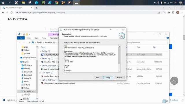Open the notification center icon
This screenshot has width=185, height=104.
pyautogui.click(x=181, y=3)
